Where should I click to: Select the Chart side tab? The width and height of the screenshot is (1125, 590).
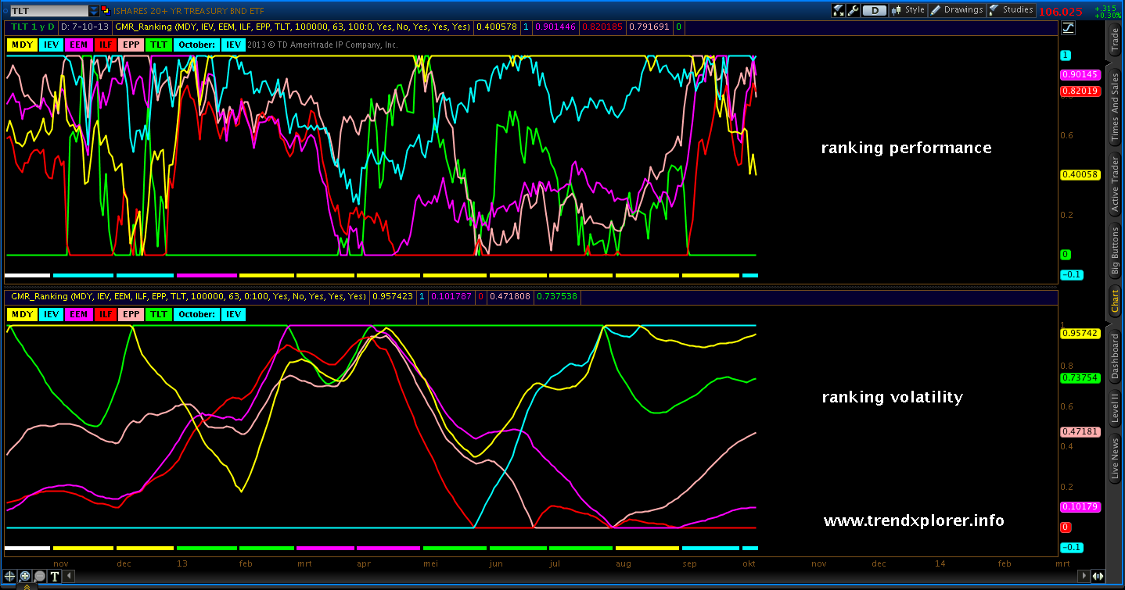(1115, 302)
